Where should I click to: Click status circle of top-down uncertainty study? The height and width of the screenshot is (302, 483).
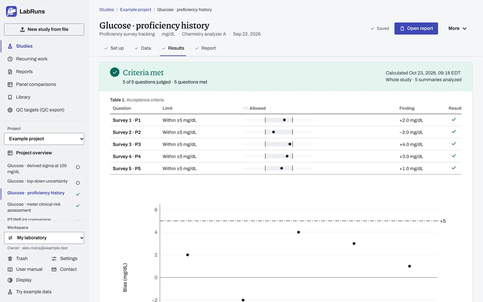(78, 183)
